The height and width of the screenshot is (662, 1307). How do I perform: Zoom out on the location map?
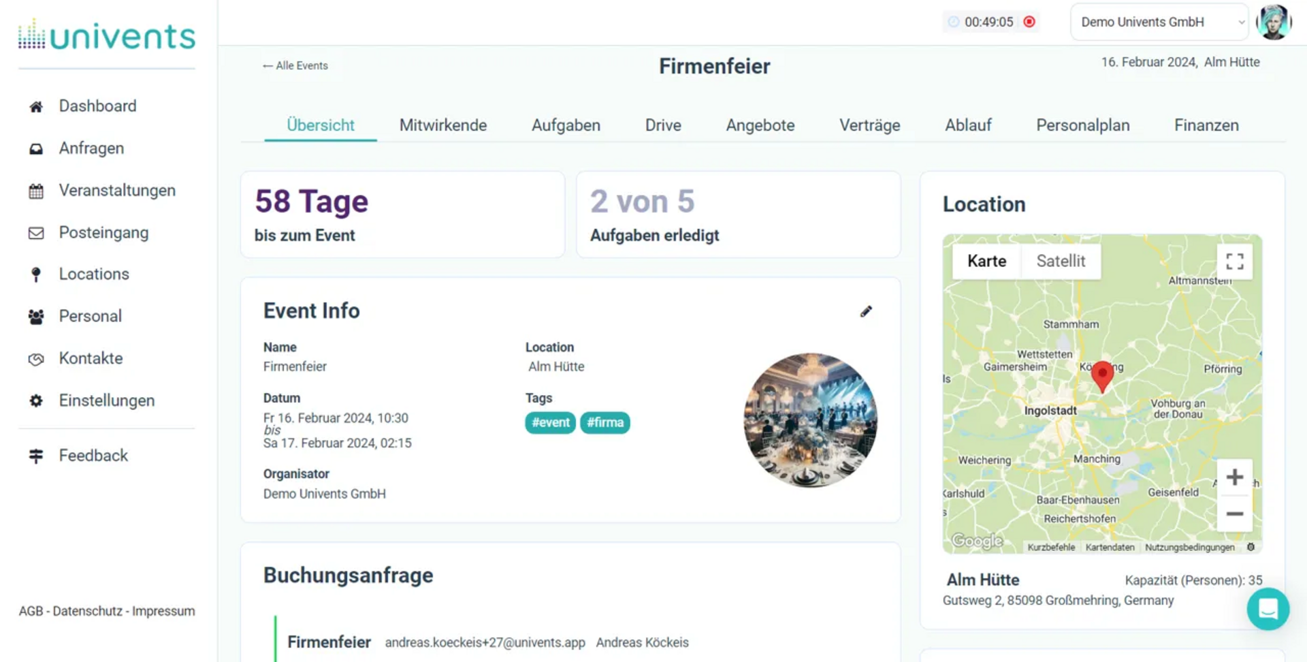click(1234, 514)
